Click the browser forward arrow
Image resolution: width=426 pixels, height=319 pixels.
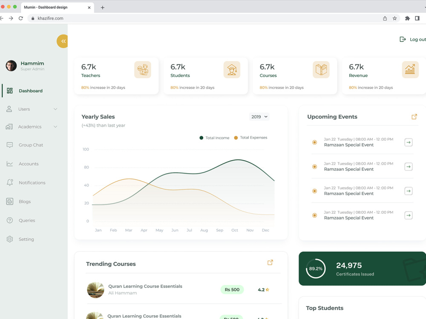click(11, 18)
